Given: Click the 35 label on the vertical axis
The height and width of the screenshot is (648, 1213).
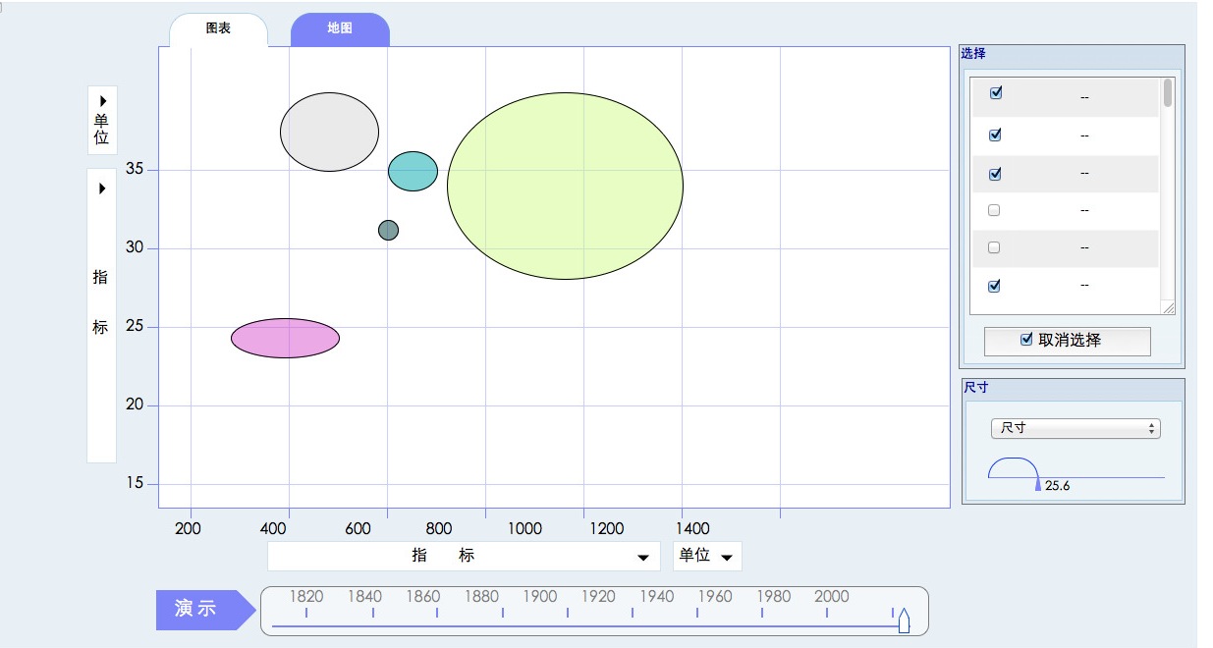Looking at the screenshot, I should point(135,169).
